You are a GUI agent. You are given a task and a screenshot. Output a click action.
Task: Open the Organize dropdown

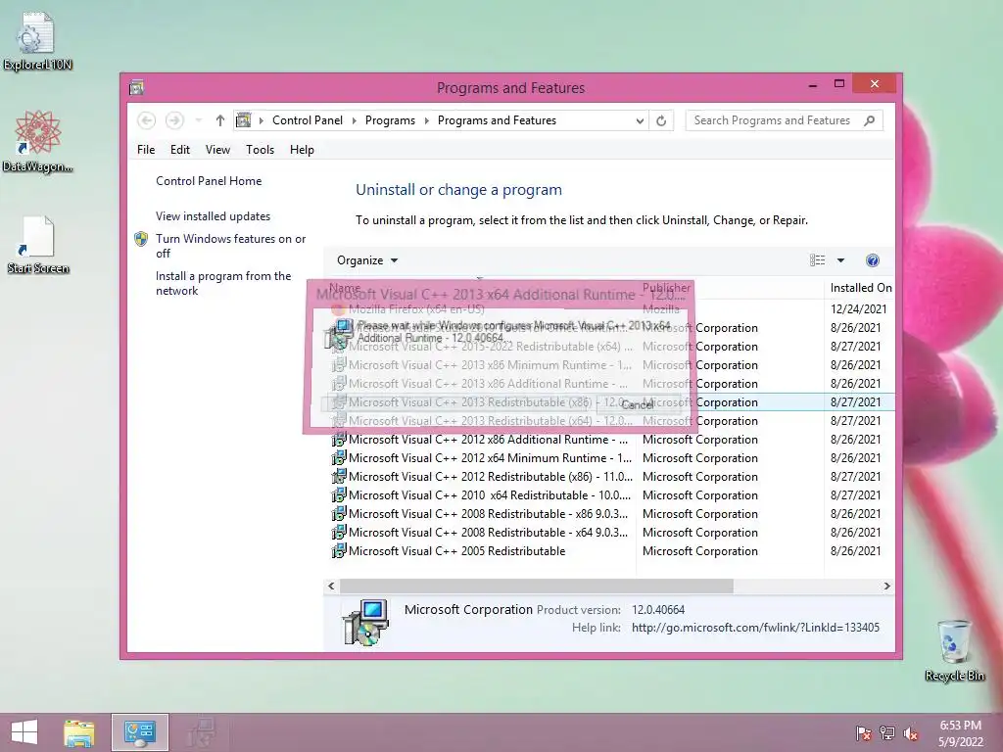[367, 260]
